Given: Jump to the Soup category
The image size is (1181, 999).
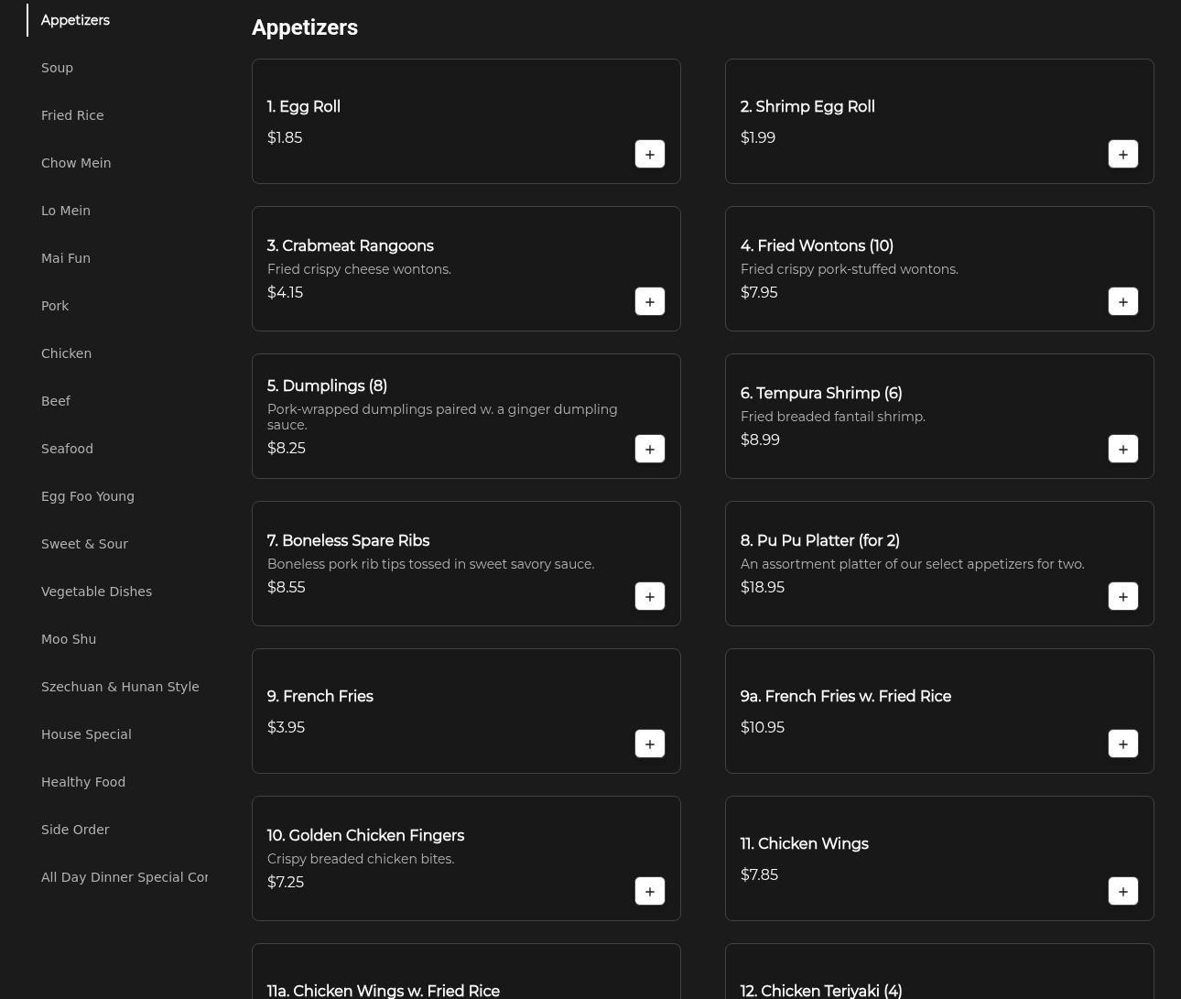Looking at the screenshot, I should click(57, 68).
